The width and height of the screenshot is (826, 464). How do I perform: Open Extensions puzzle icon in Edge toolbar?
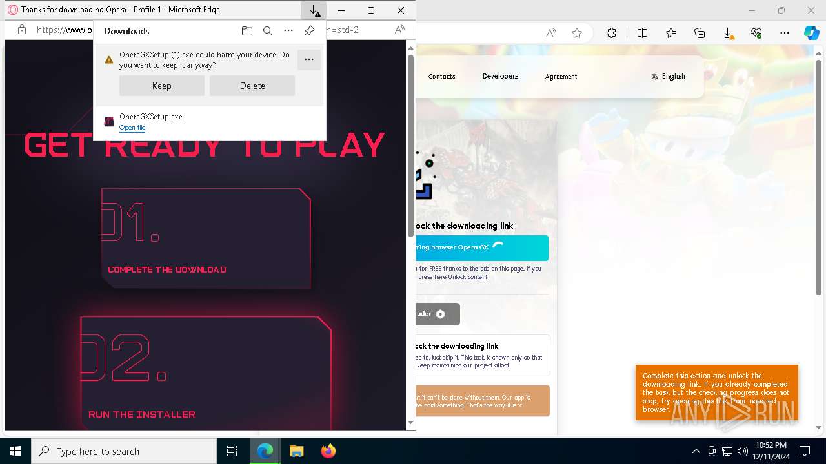[x=611, y=33]
